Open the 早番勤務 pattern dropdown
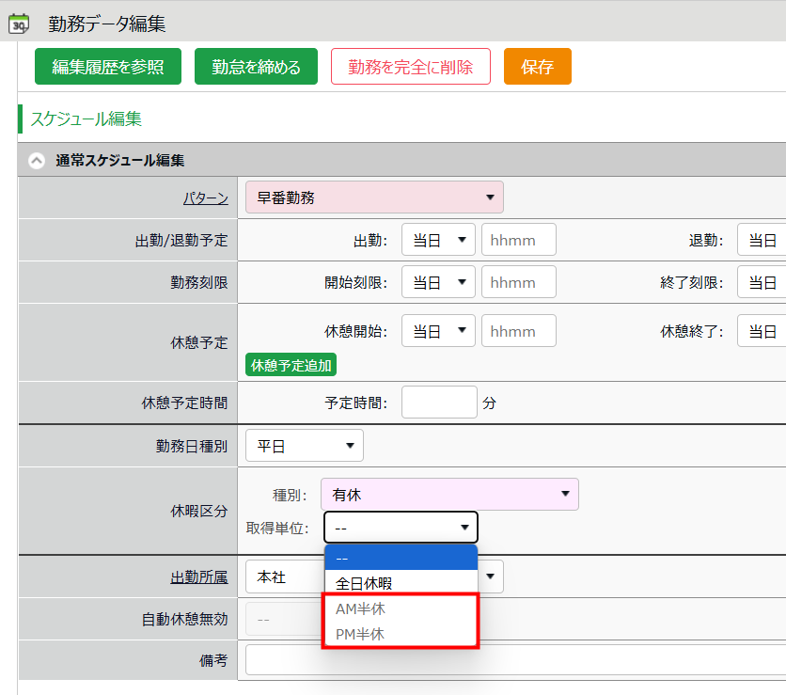 [374, 197]
